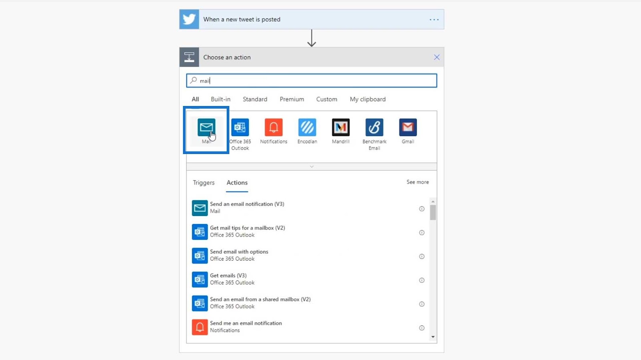
Task: Select the Mail connector icon
Action: (x=206, y=127)
